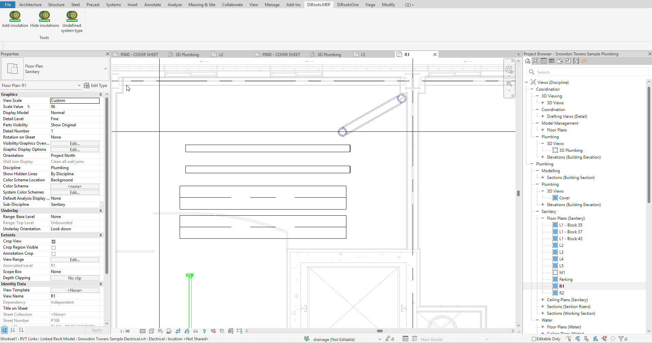Click Reveal Hidden Elements lightbulb icon
Image resolution: width=652 pixels, height=343 pixels.
[204, 331]
